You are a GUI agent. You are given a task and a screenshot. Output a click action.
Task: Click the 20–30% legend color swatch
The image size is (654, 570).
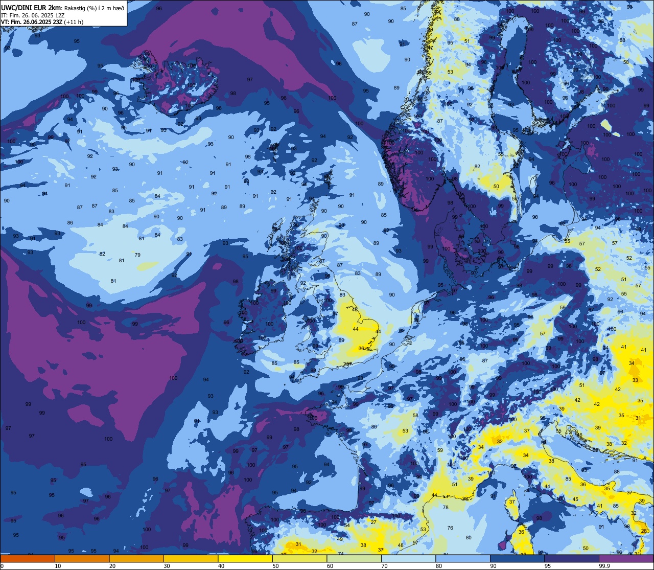(136, 558)
